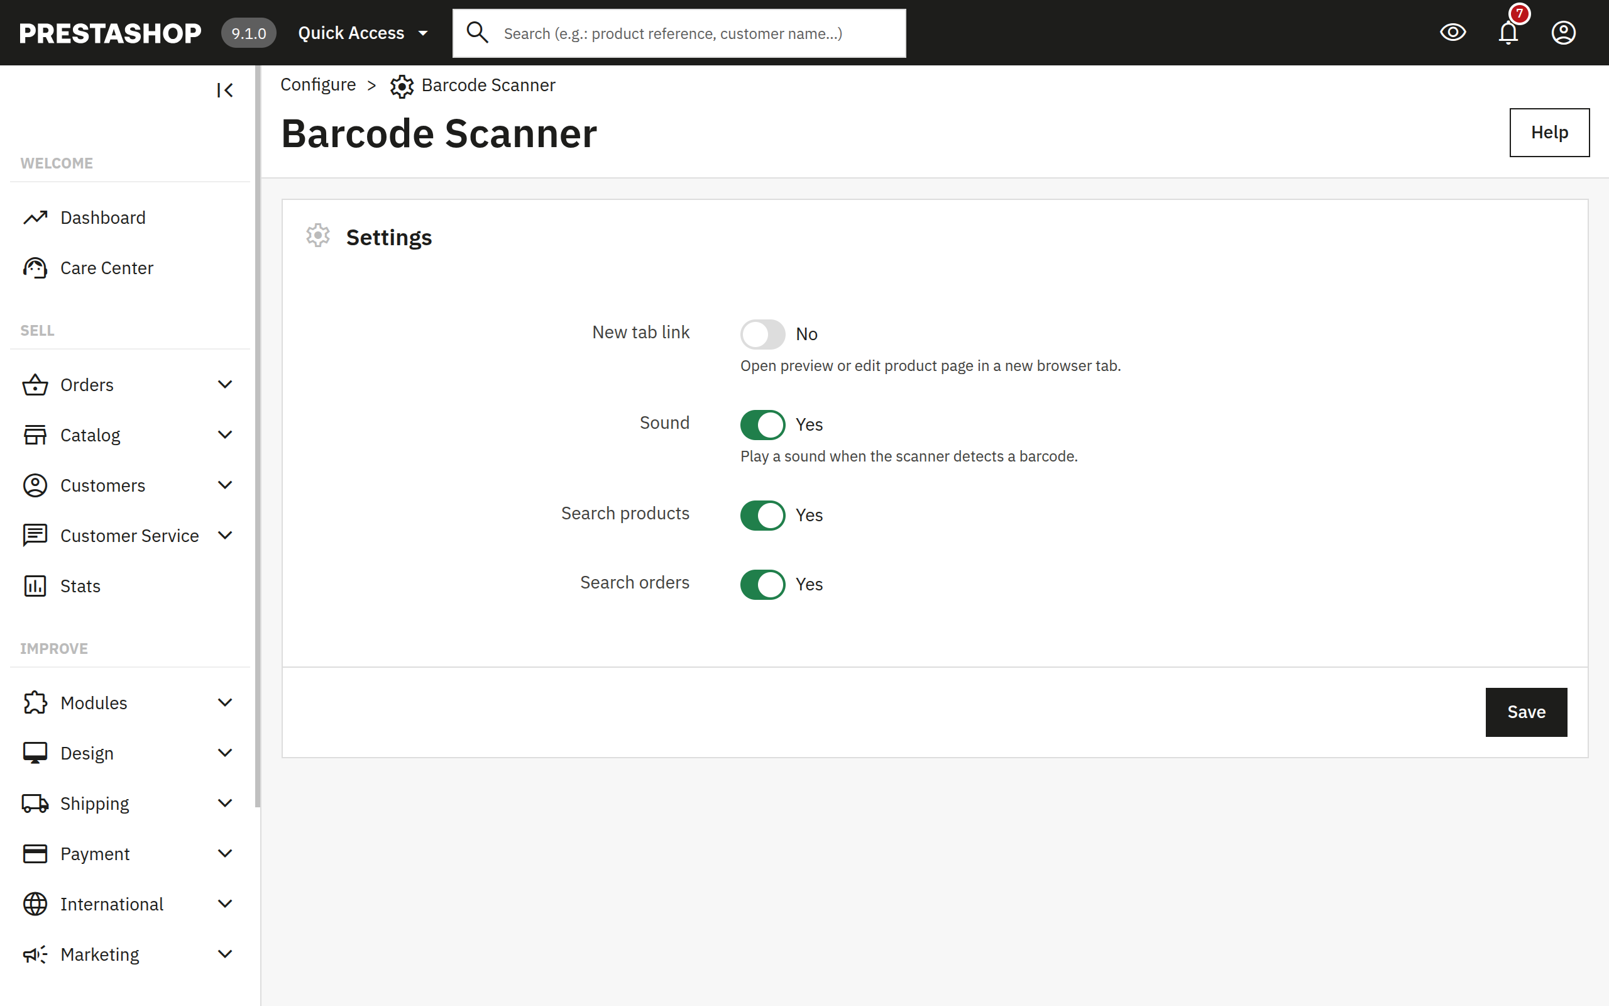
Task: Click the Customer Service chat icon
Action: click(35, 536)
